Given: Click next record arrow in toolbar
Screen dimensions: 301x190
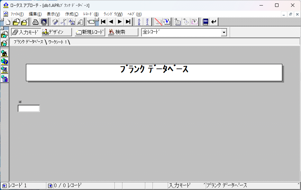Looking at the screenshot, I should 120,22.
